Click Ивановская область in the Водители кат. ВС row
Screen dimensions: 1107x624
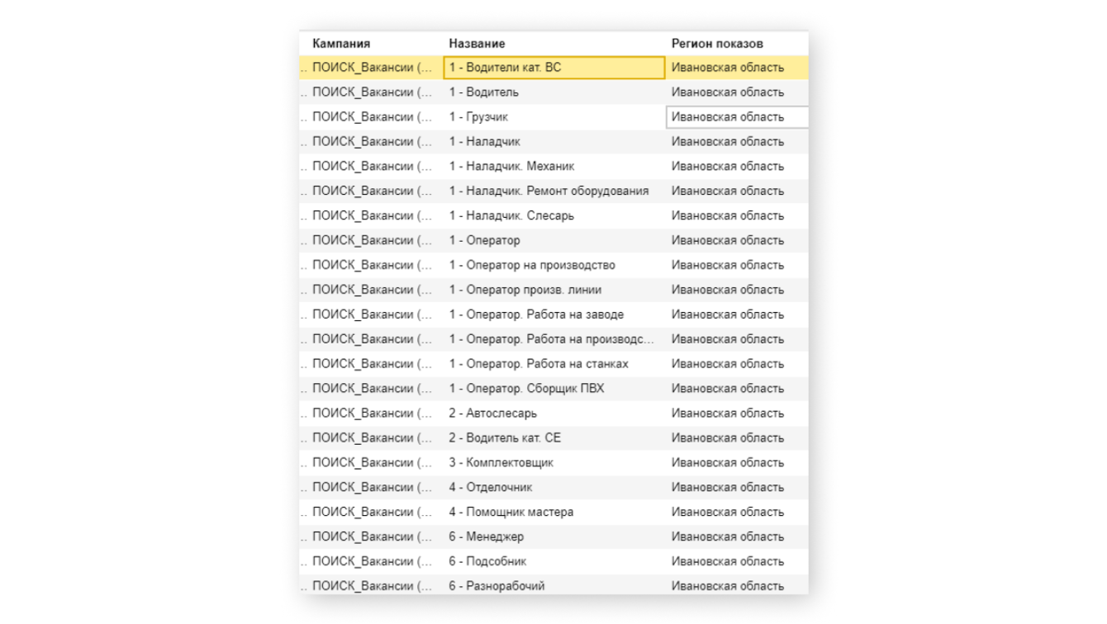(728, 68)
